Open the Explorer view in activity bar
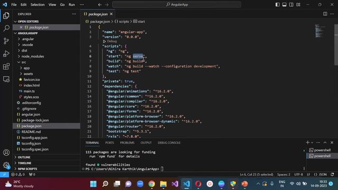338x190 pixels. (x=6, y=15)
